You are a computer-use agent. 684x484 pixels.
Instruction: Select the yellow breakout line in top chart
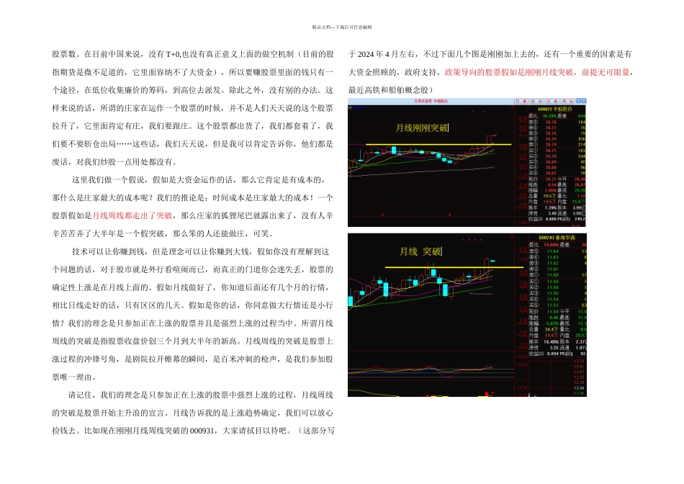(432, 145)
